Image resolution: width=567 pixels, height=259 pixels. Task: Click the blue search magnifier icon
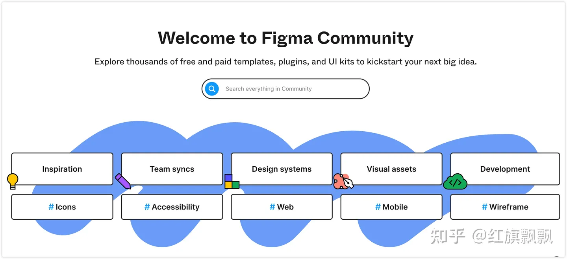coord(212,89)
